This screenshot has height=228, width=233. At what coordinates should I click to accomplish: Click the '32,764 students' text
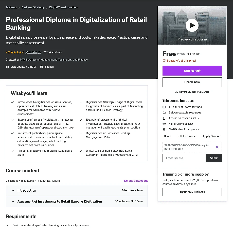(x=52, y=52)
